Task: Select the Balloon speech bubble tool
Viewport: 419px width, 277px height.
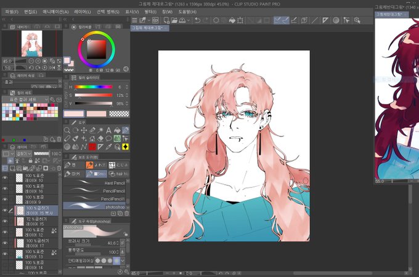Action: (x=108, y=139)
